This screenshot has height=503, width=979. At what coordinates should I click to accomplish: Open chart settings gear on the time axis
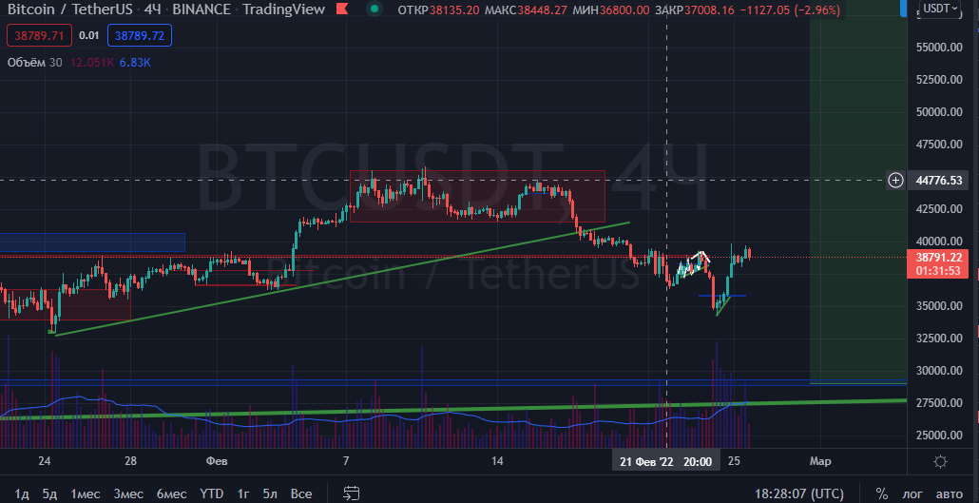point(940,462)
